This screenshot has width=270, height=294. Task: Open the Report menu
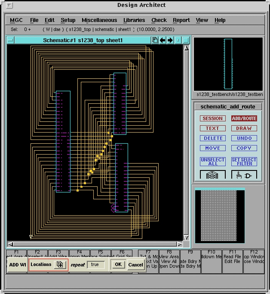(x=181, y=20)
